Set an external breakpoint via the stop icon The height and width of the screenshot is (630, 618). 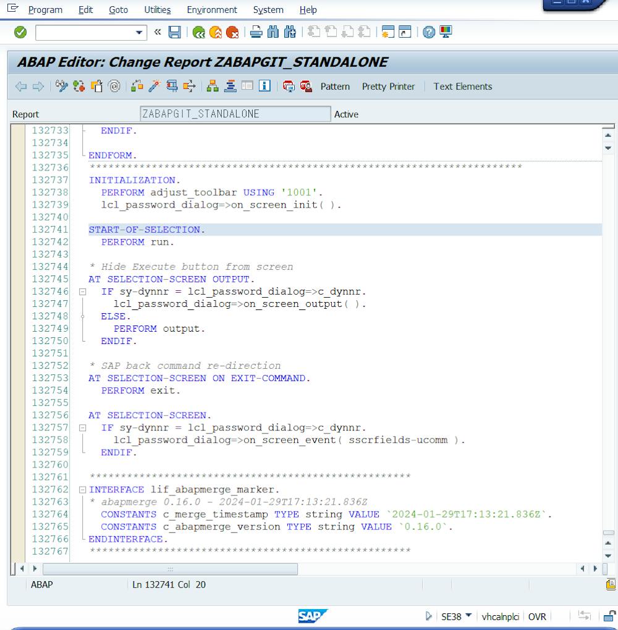pyautogui.click(x=305, y=86)
